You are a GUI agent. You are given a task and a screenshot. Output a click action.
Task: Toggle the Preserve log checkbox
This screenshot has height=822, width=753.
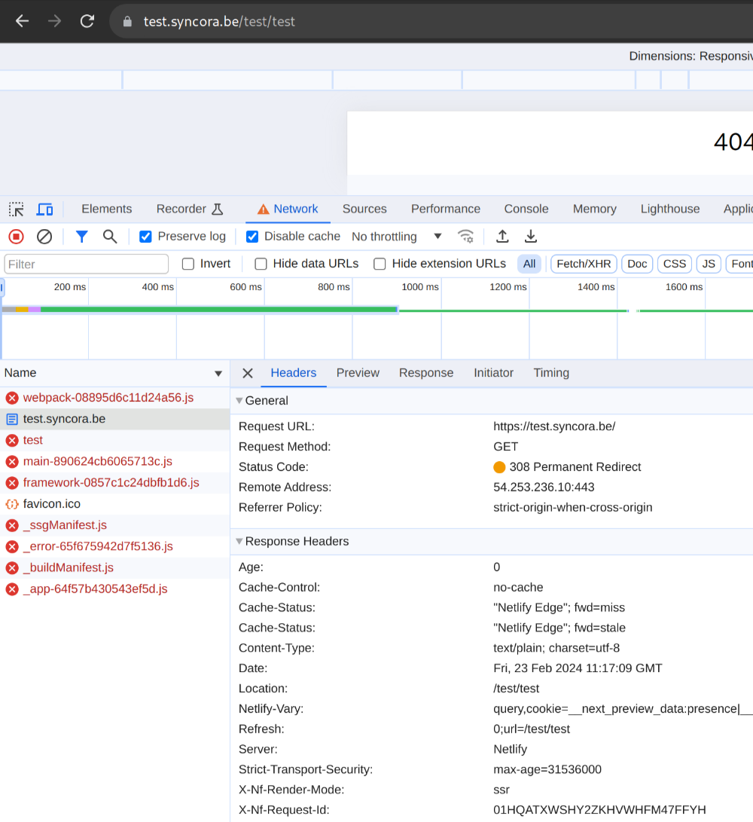[x=145, y=237]
